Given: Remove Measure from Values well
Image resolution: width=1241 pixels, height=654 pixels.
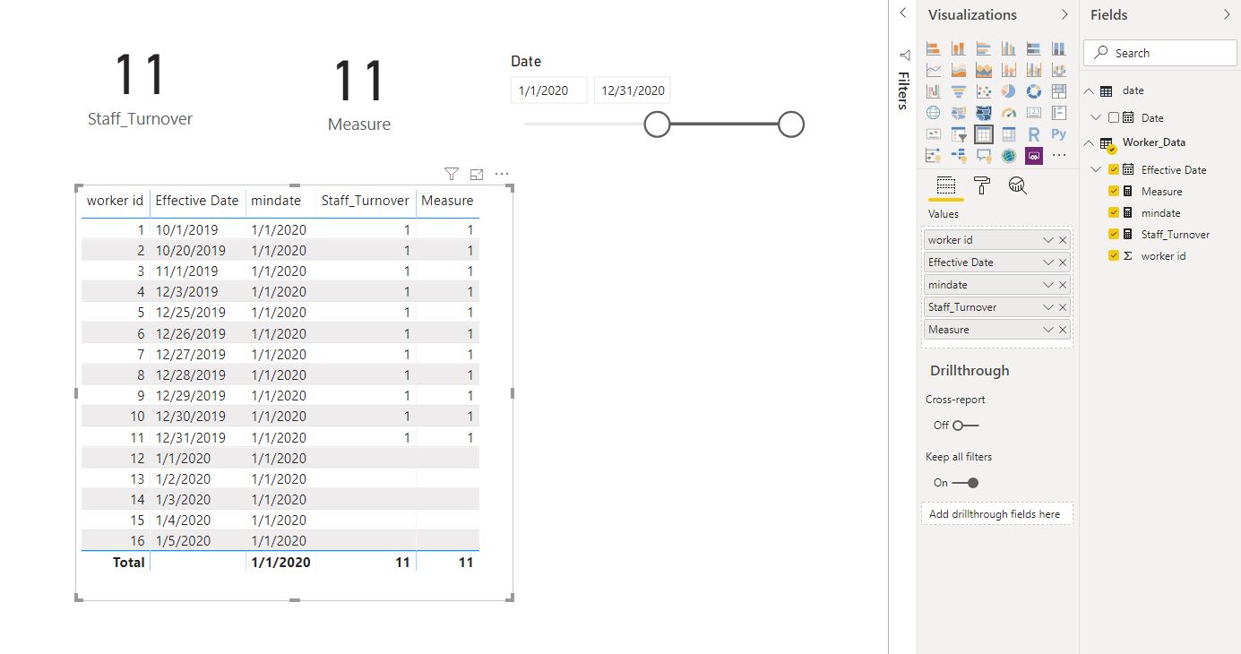Looking at the screenshot, I should tap(1063, 330).
